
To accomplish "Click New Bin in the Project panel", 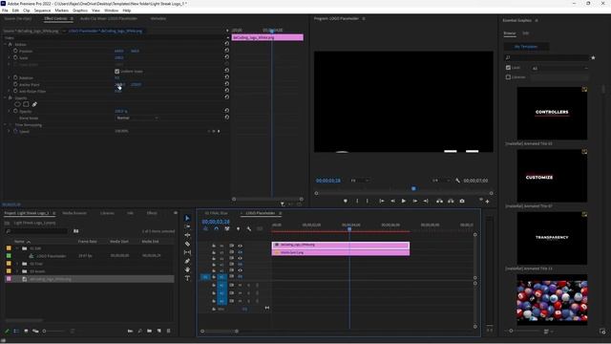I will click(x=150, y=331).
